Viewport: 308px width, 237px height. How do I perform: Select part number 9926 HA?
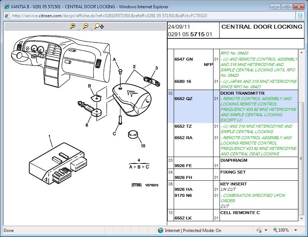(x=183, y=189)
